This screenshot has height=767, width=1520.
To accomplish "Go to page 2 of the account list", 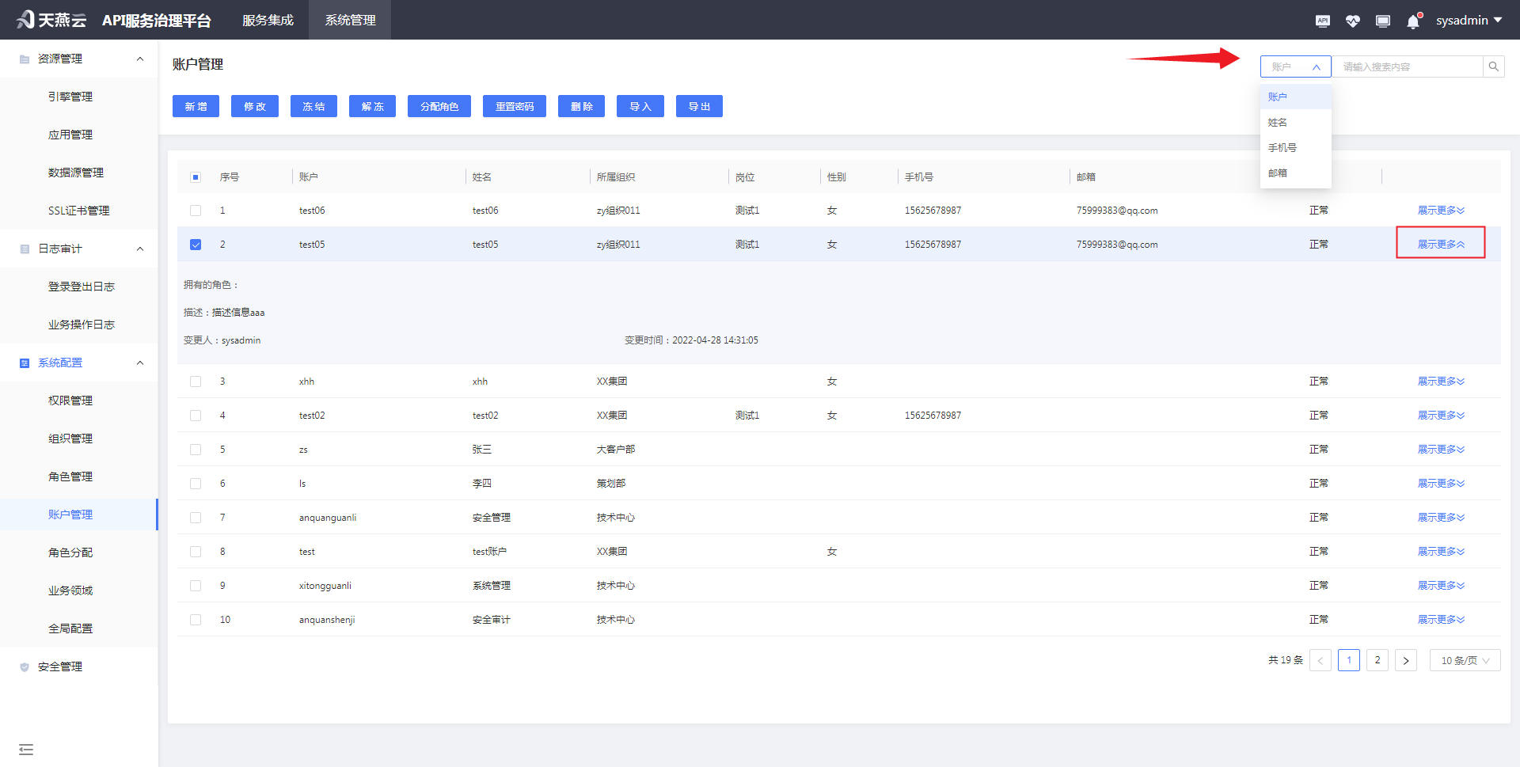I will pos(1377,660).
